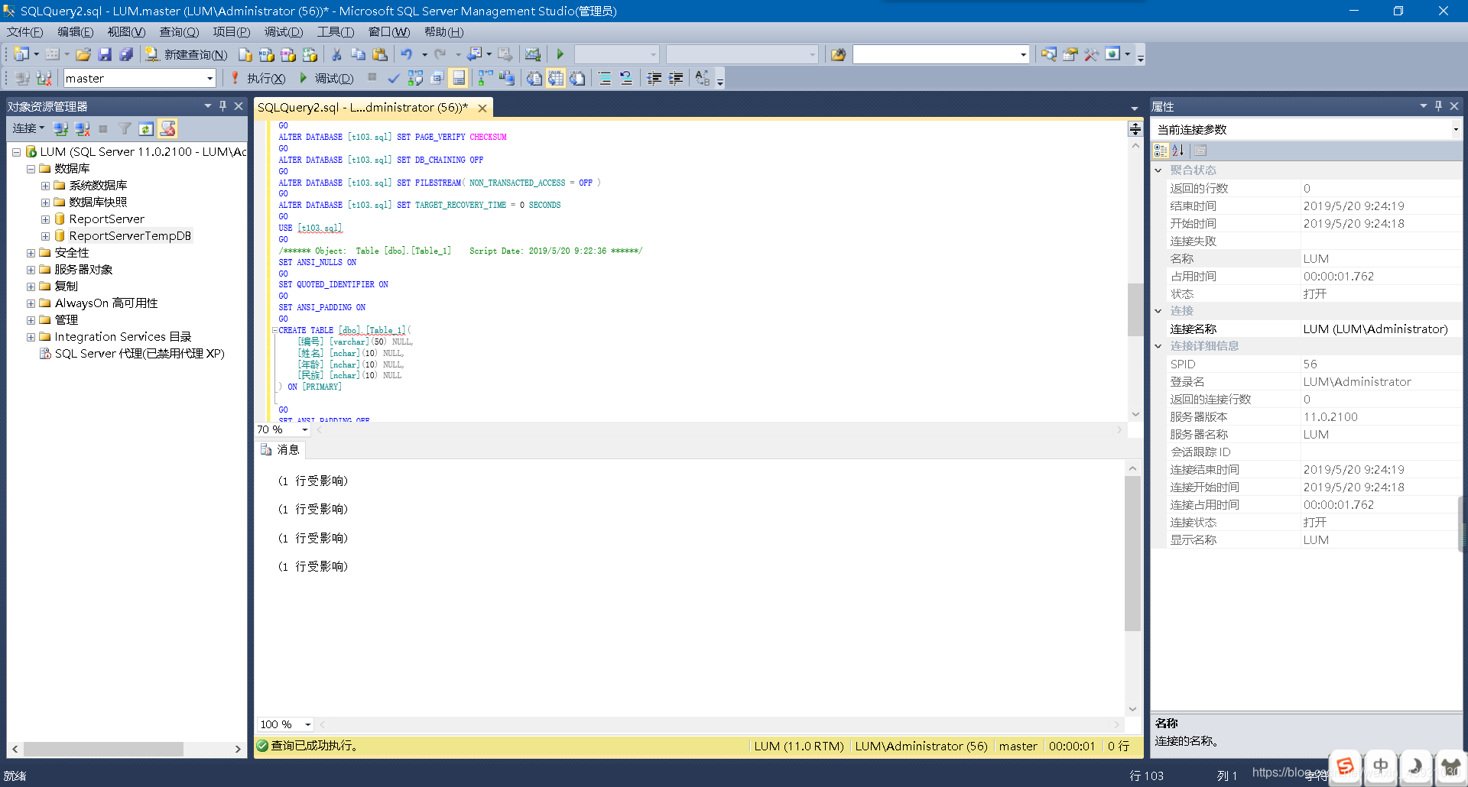Open the 当前连接参数 dropdown in Properties

1455,129
